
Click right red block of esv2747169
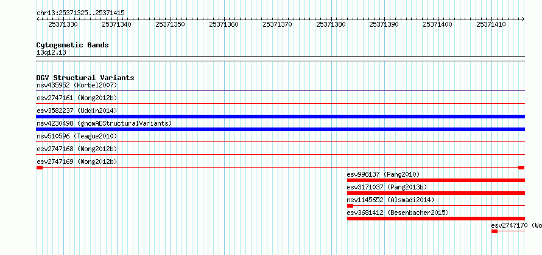pyautogui.click(x=521, y=168)
